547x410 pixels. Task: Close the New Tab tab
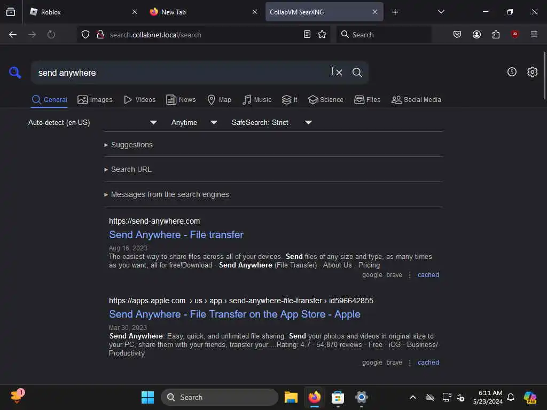coord(255,12)
